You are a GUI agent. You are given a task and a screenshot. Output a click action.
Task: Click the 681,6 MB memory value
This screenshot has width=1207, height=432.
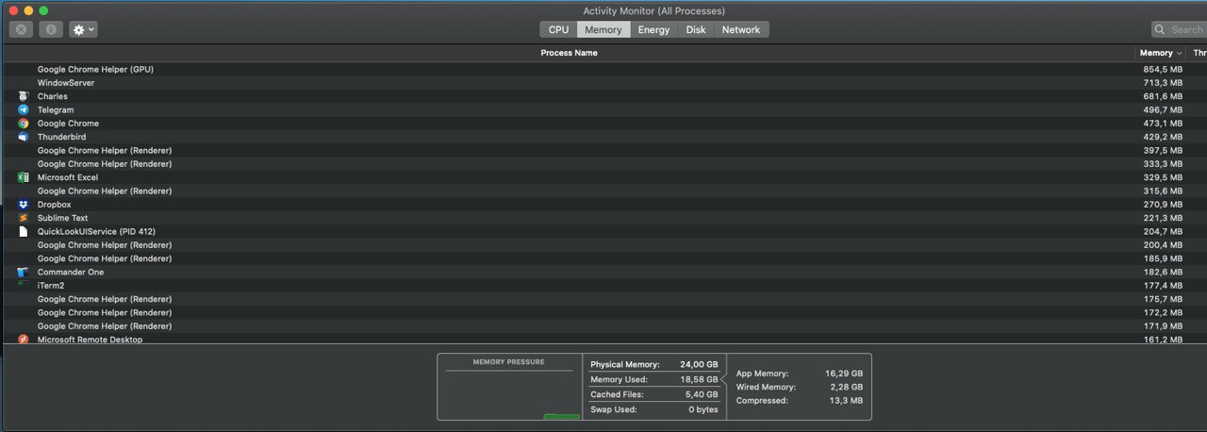[1163, 96]
